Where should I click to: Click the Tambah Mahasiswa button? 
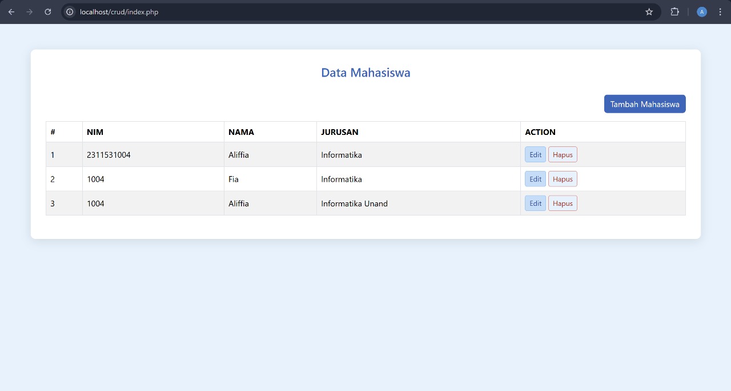(x=645, y=103)
